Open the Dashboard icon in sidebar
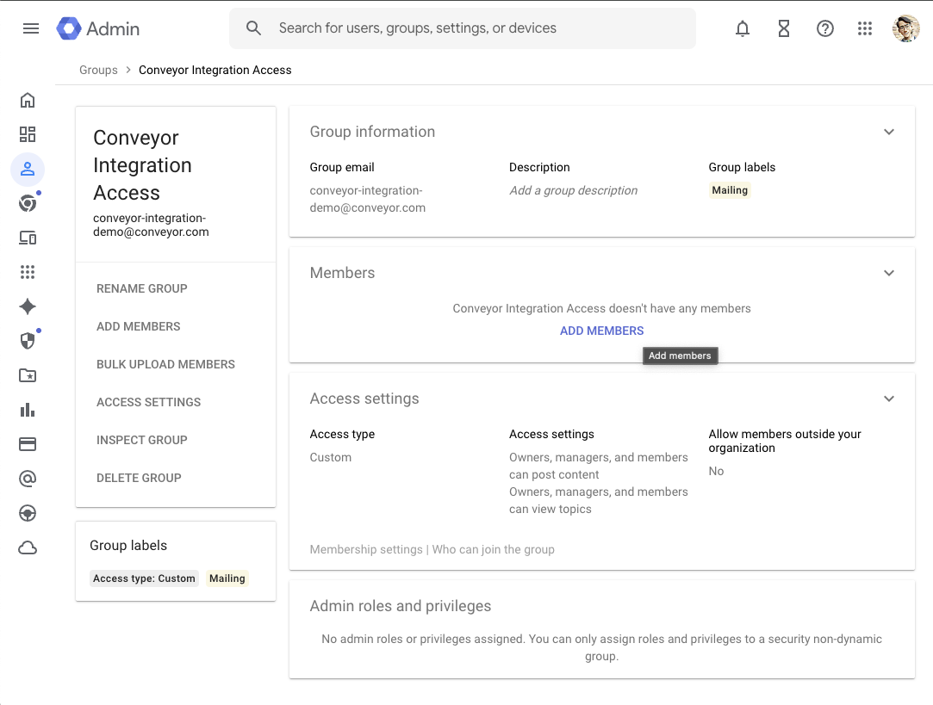Screen dimensions: 933x705 click(28, 134)
